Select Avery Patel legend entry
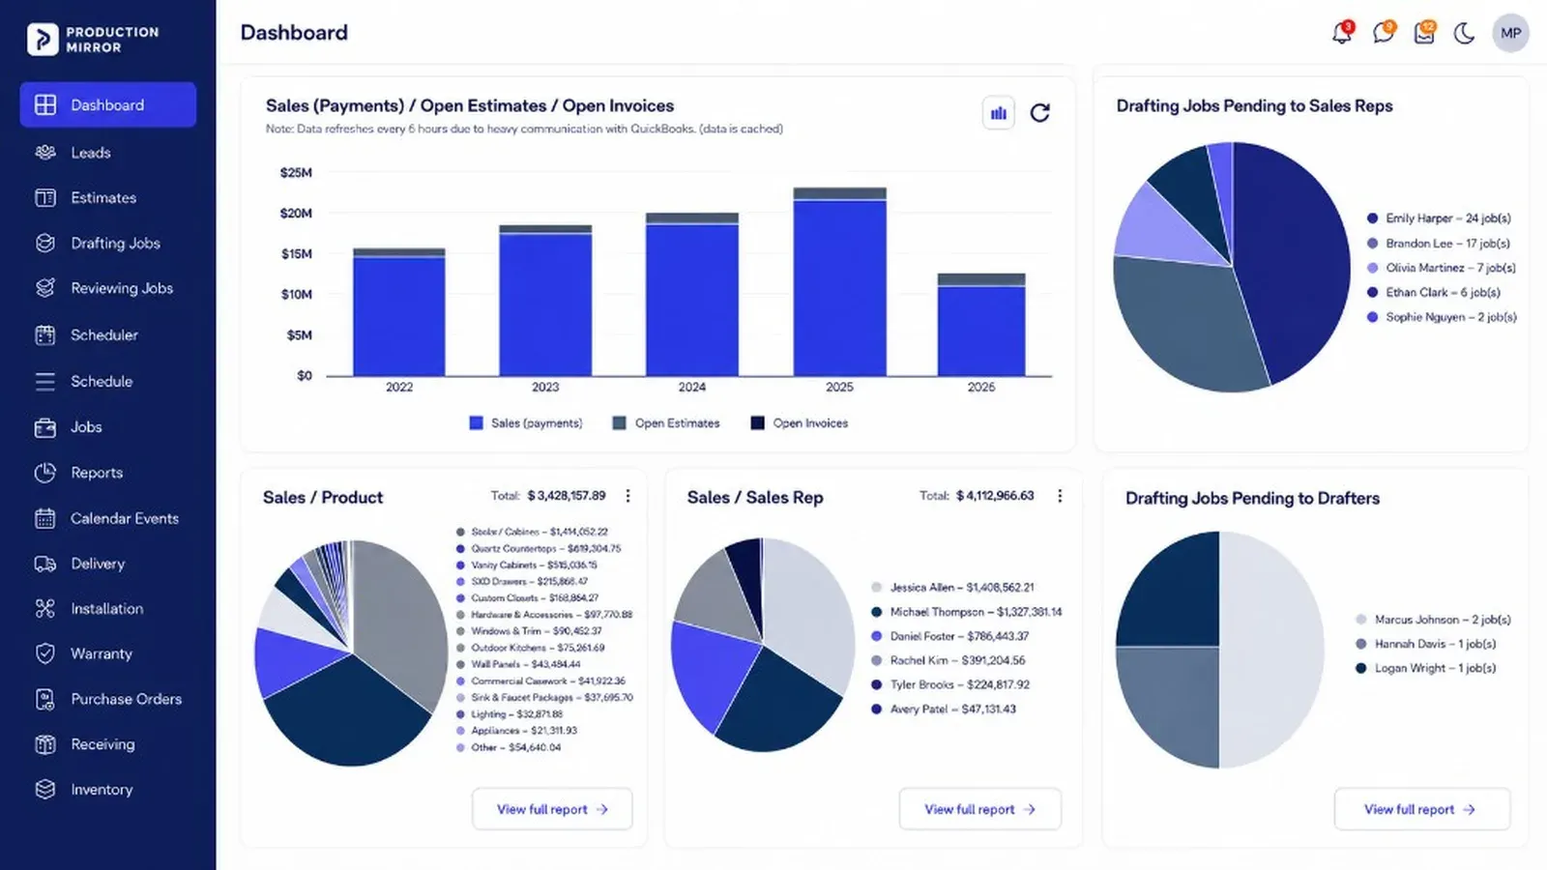The image size is (1547, 870). click(944, 709)
